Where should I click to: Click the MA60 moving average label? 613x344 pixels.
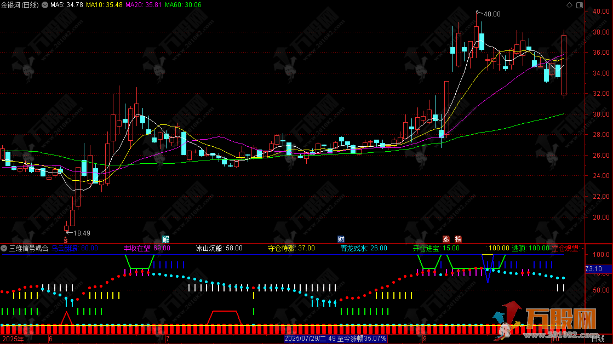tap(183, 5)
